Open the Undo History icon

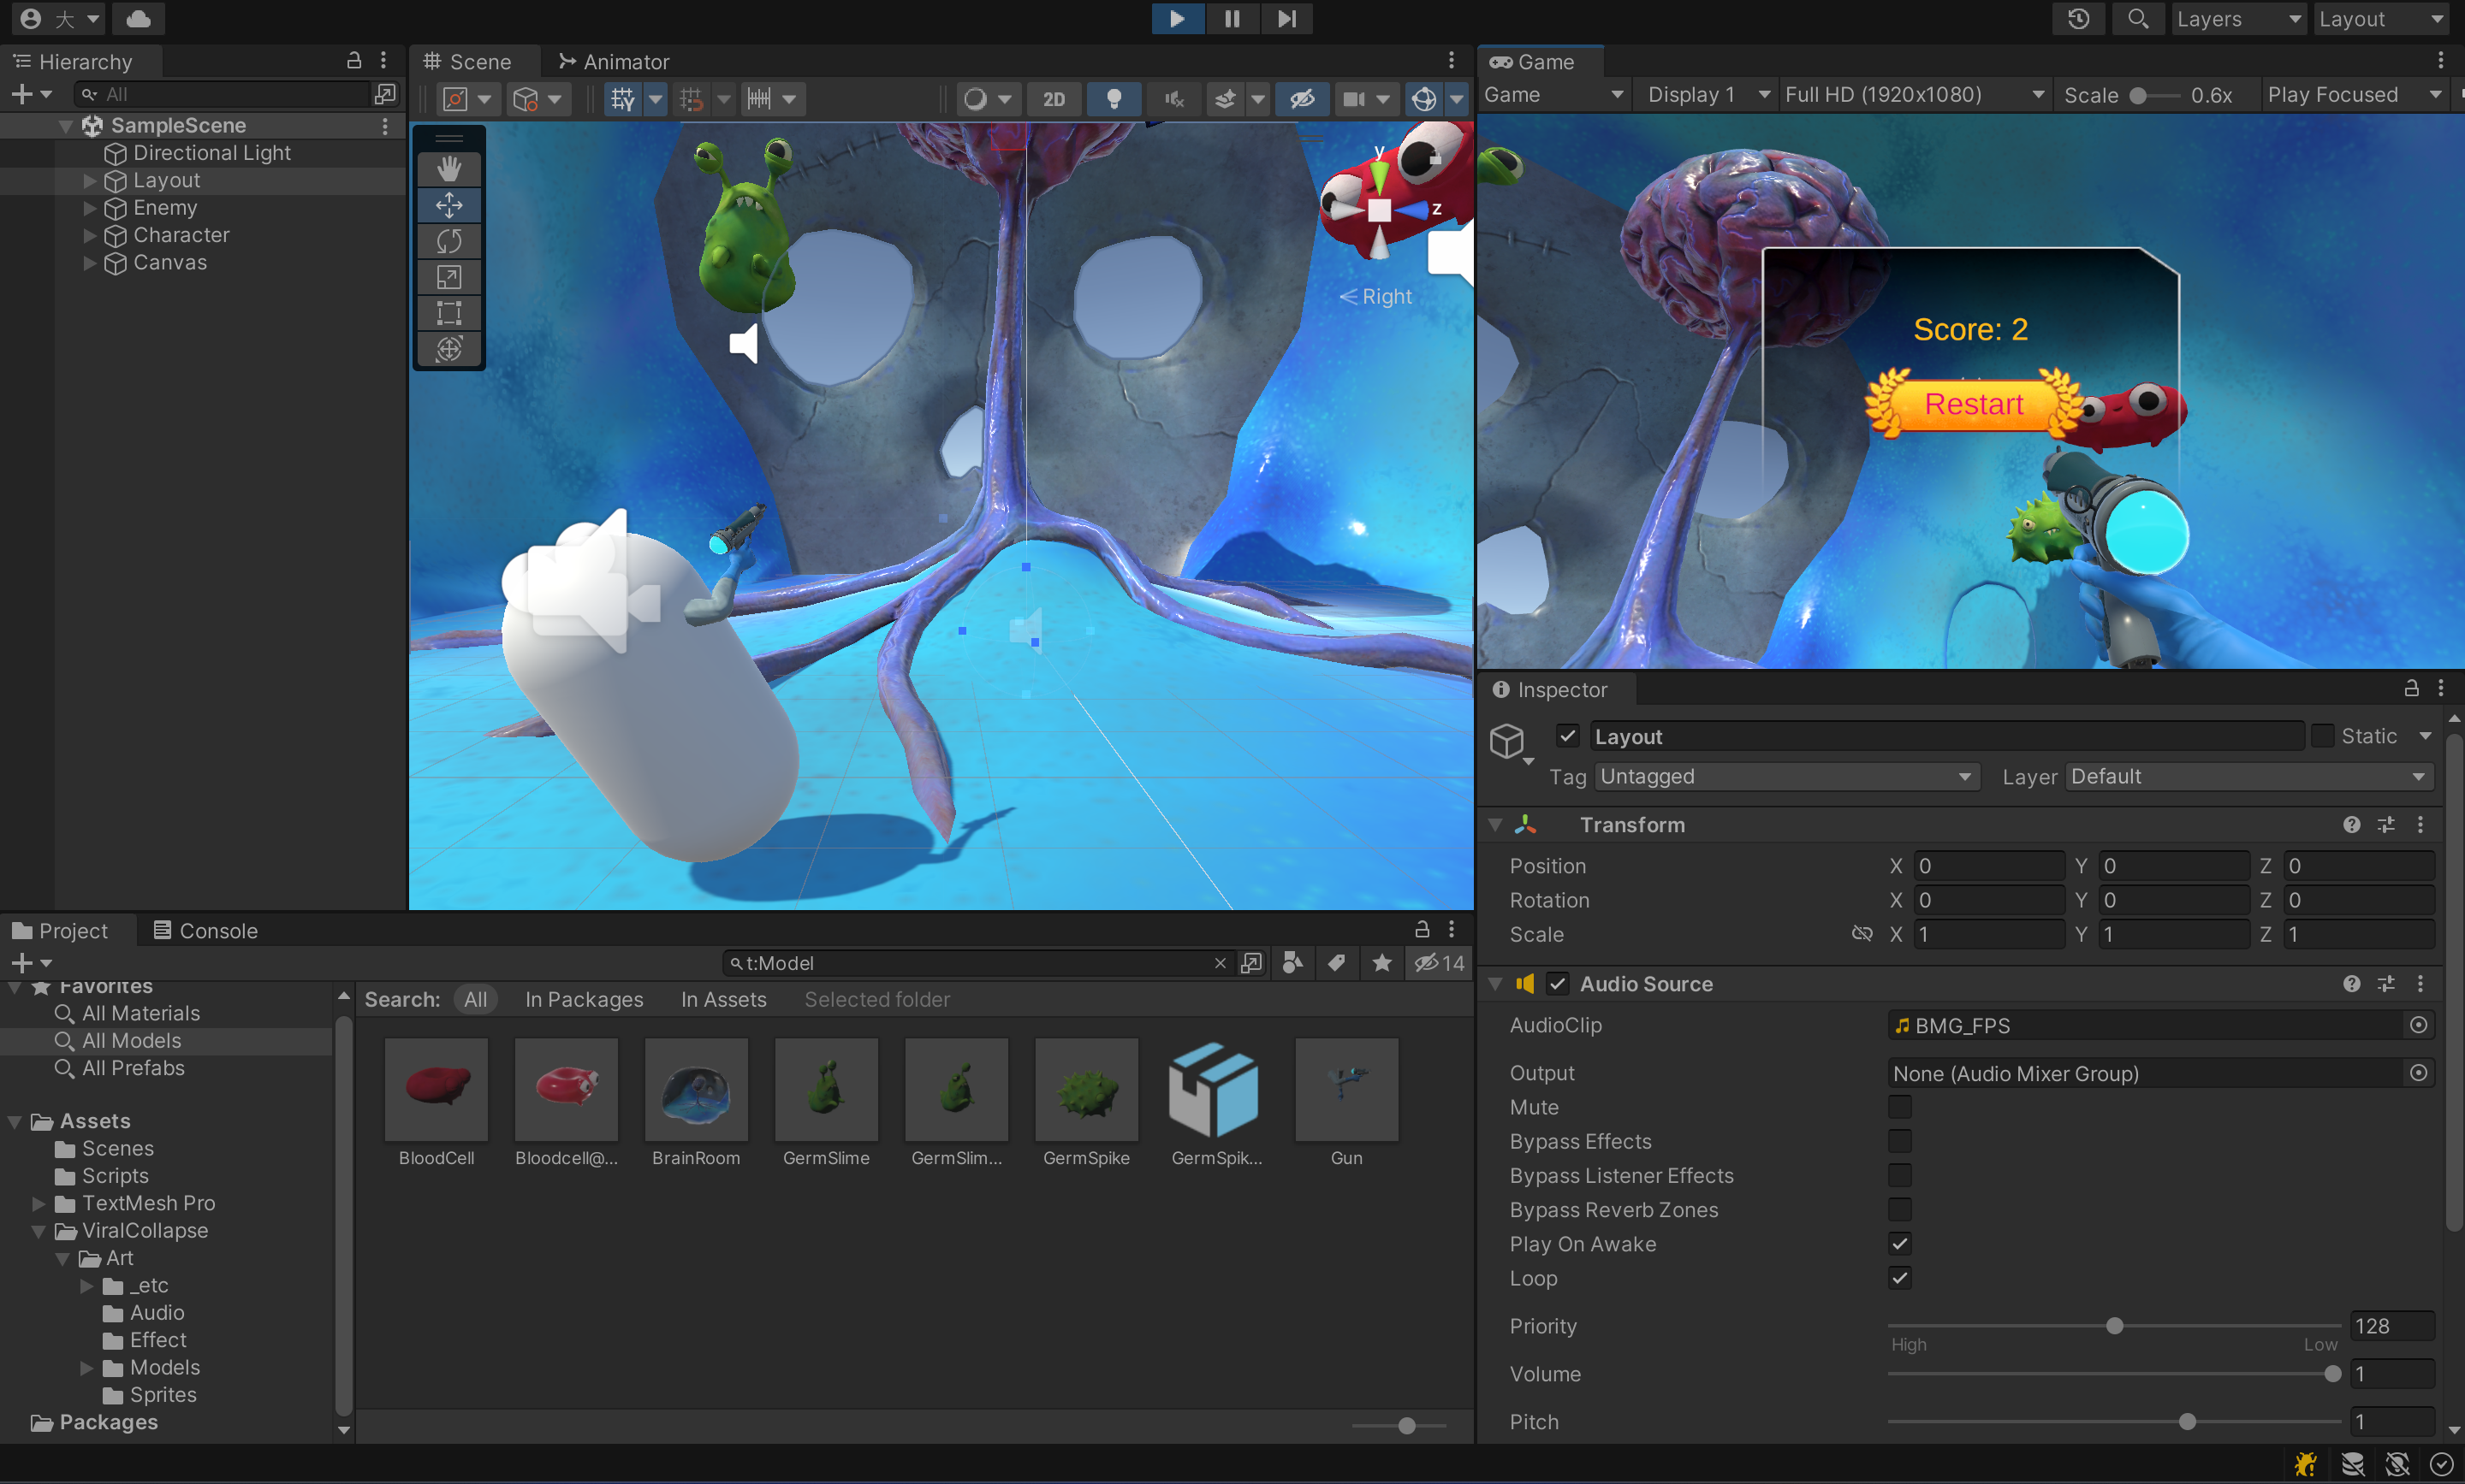(2079, 19)
